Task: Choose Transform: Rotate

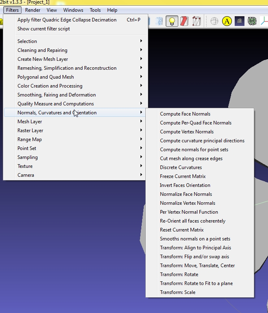Action: coord(200,274)
